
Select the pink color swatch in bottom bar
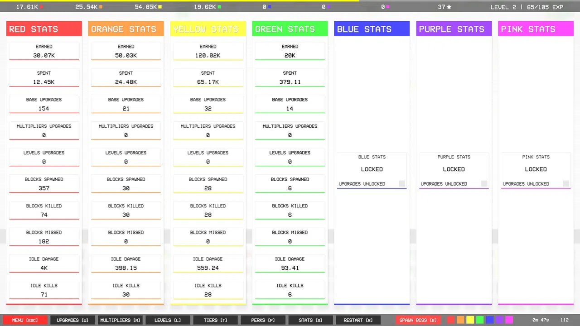coord(509,320)
